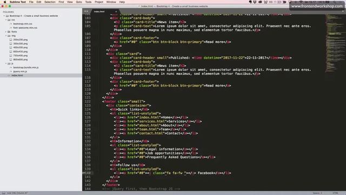Screen dimensions: 346x195
Task: Click the js folder icon
Action: 9,64
